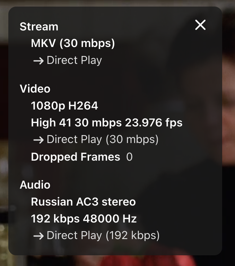Click the blurred video right of the overlay
The image size is (235, 266).
229,138
